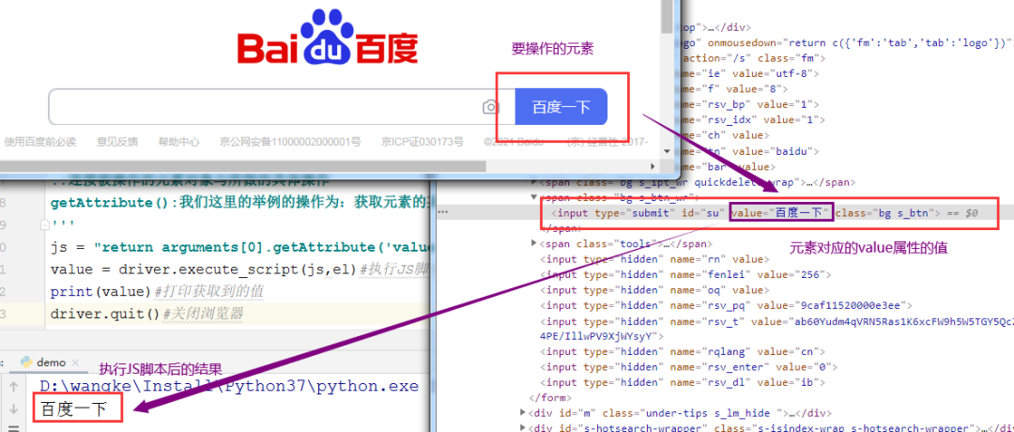The height and width of the screenshot is (432, 1014).
Task: Click the rsv_idx value="1" row in DevTools
Action: pyautogui.click(x=751, y=119)
